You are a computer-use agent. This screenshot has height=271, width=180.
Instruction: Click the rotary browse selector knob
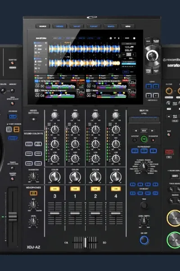pyautogui.click(x=152, y=56)
